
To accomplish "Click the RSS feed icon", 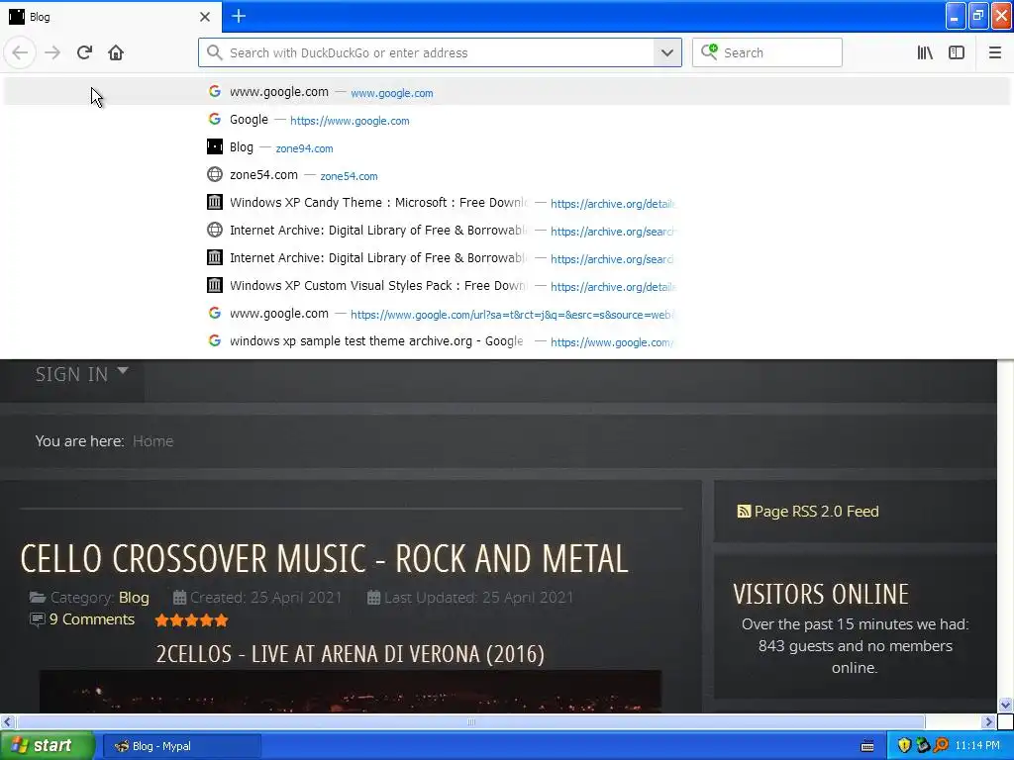I will coord(744,512).
